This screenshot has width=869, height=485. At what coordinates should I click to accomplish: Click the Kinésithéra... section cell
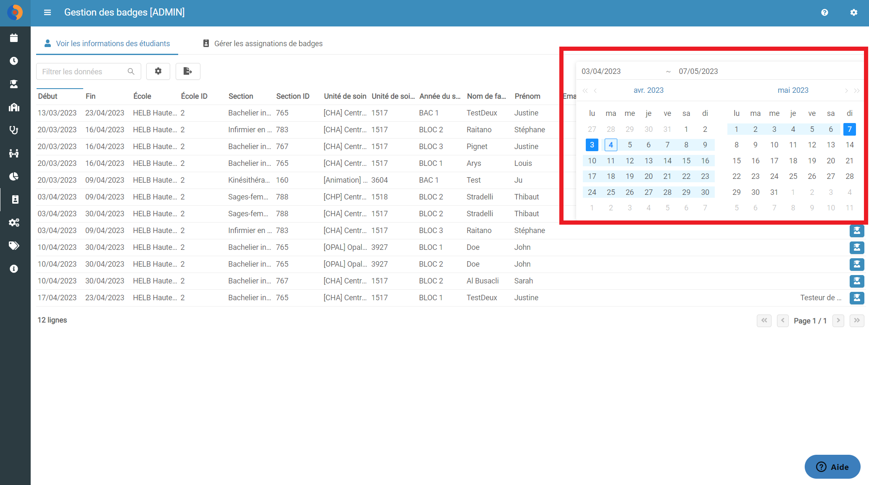tap(249, 180)
